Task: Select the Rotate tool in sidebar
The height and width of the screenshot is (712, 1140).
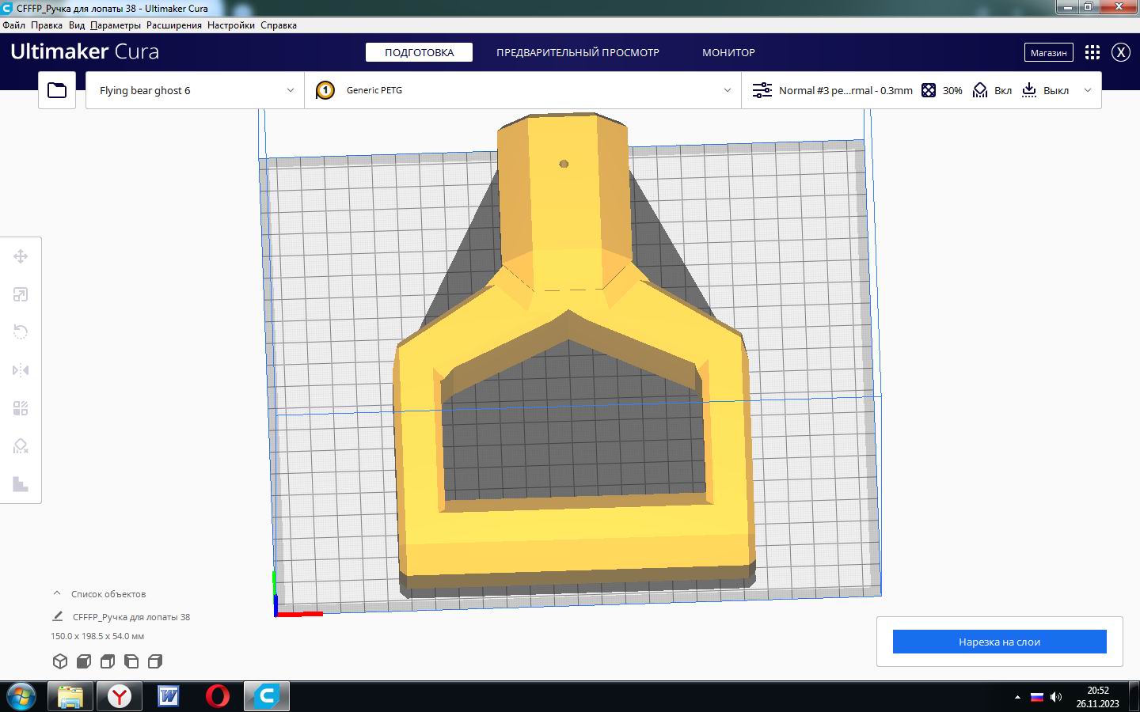Action: pos(21,332)
